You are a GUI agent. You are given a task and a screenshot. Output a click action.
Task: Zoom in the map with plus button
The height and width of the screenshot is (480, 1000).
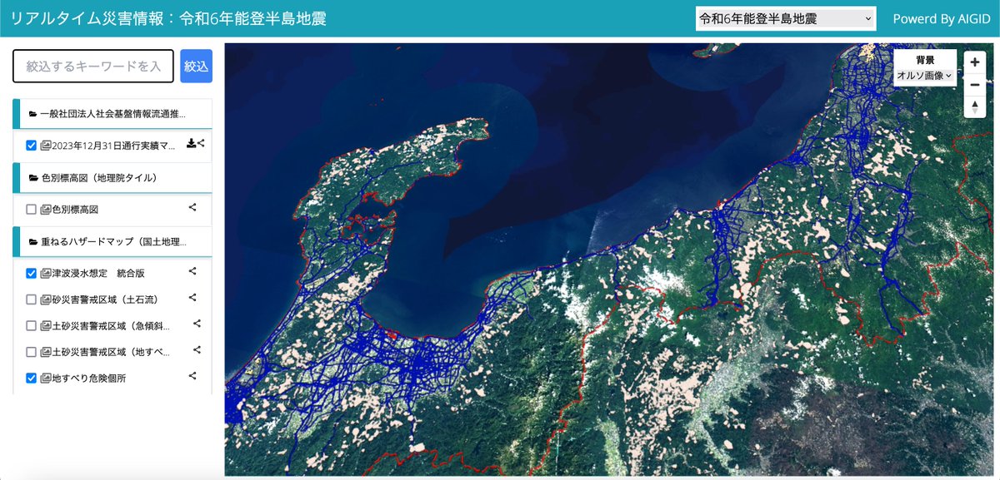975,62
